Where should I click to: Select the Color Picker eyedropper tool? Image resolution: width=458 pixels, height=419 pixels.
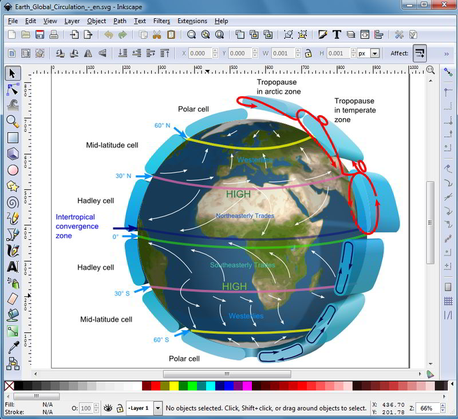(x=11, y=346)
